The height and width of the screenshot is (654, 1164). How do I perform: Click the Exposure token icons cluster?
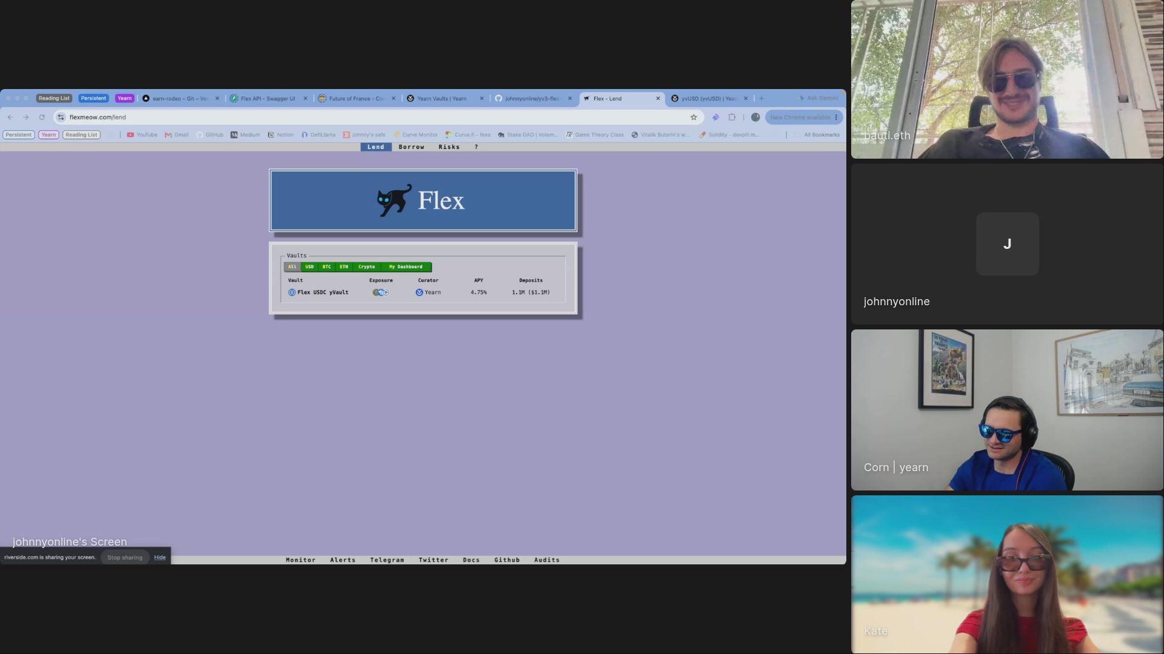[381, 292]
